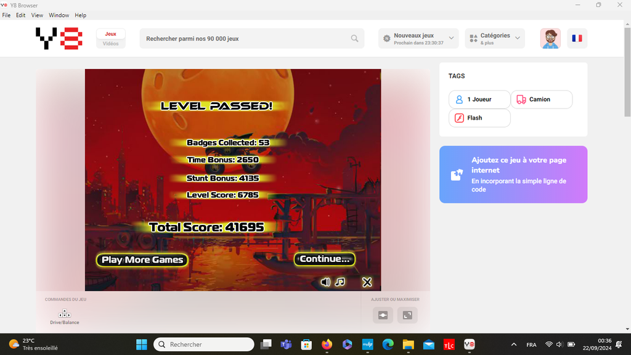This screenshot has width=631, height=355.
Task: Click the search magnifier icon
Action: click(x=354, y=39)
